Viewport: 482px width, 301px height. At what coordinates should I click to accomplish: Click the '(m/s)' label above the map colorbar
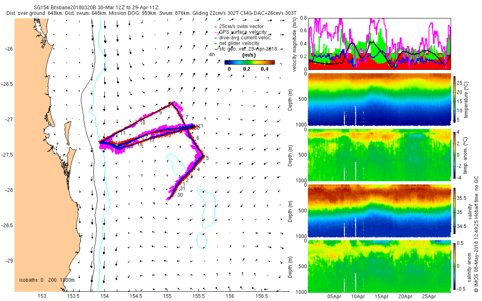click(x=249, y=55)
